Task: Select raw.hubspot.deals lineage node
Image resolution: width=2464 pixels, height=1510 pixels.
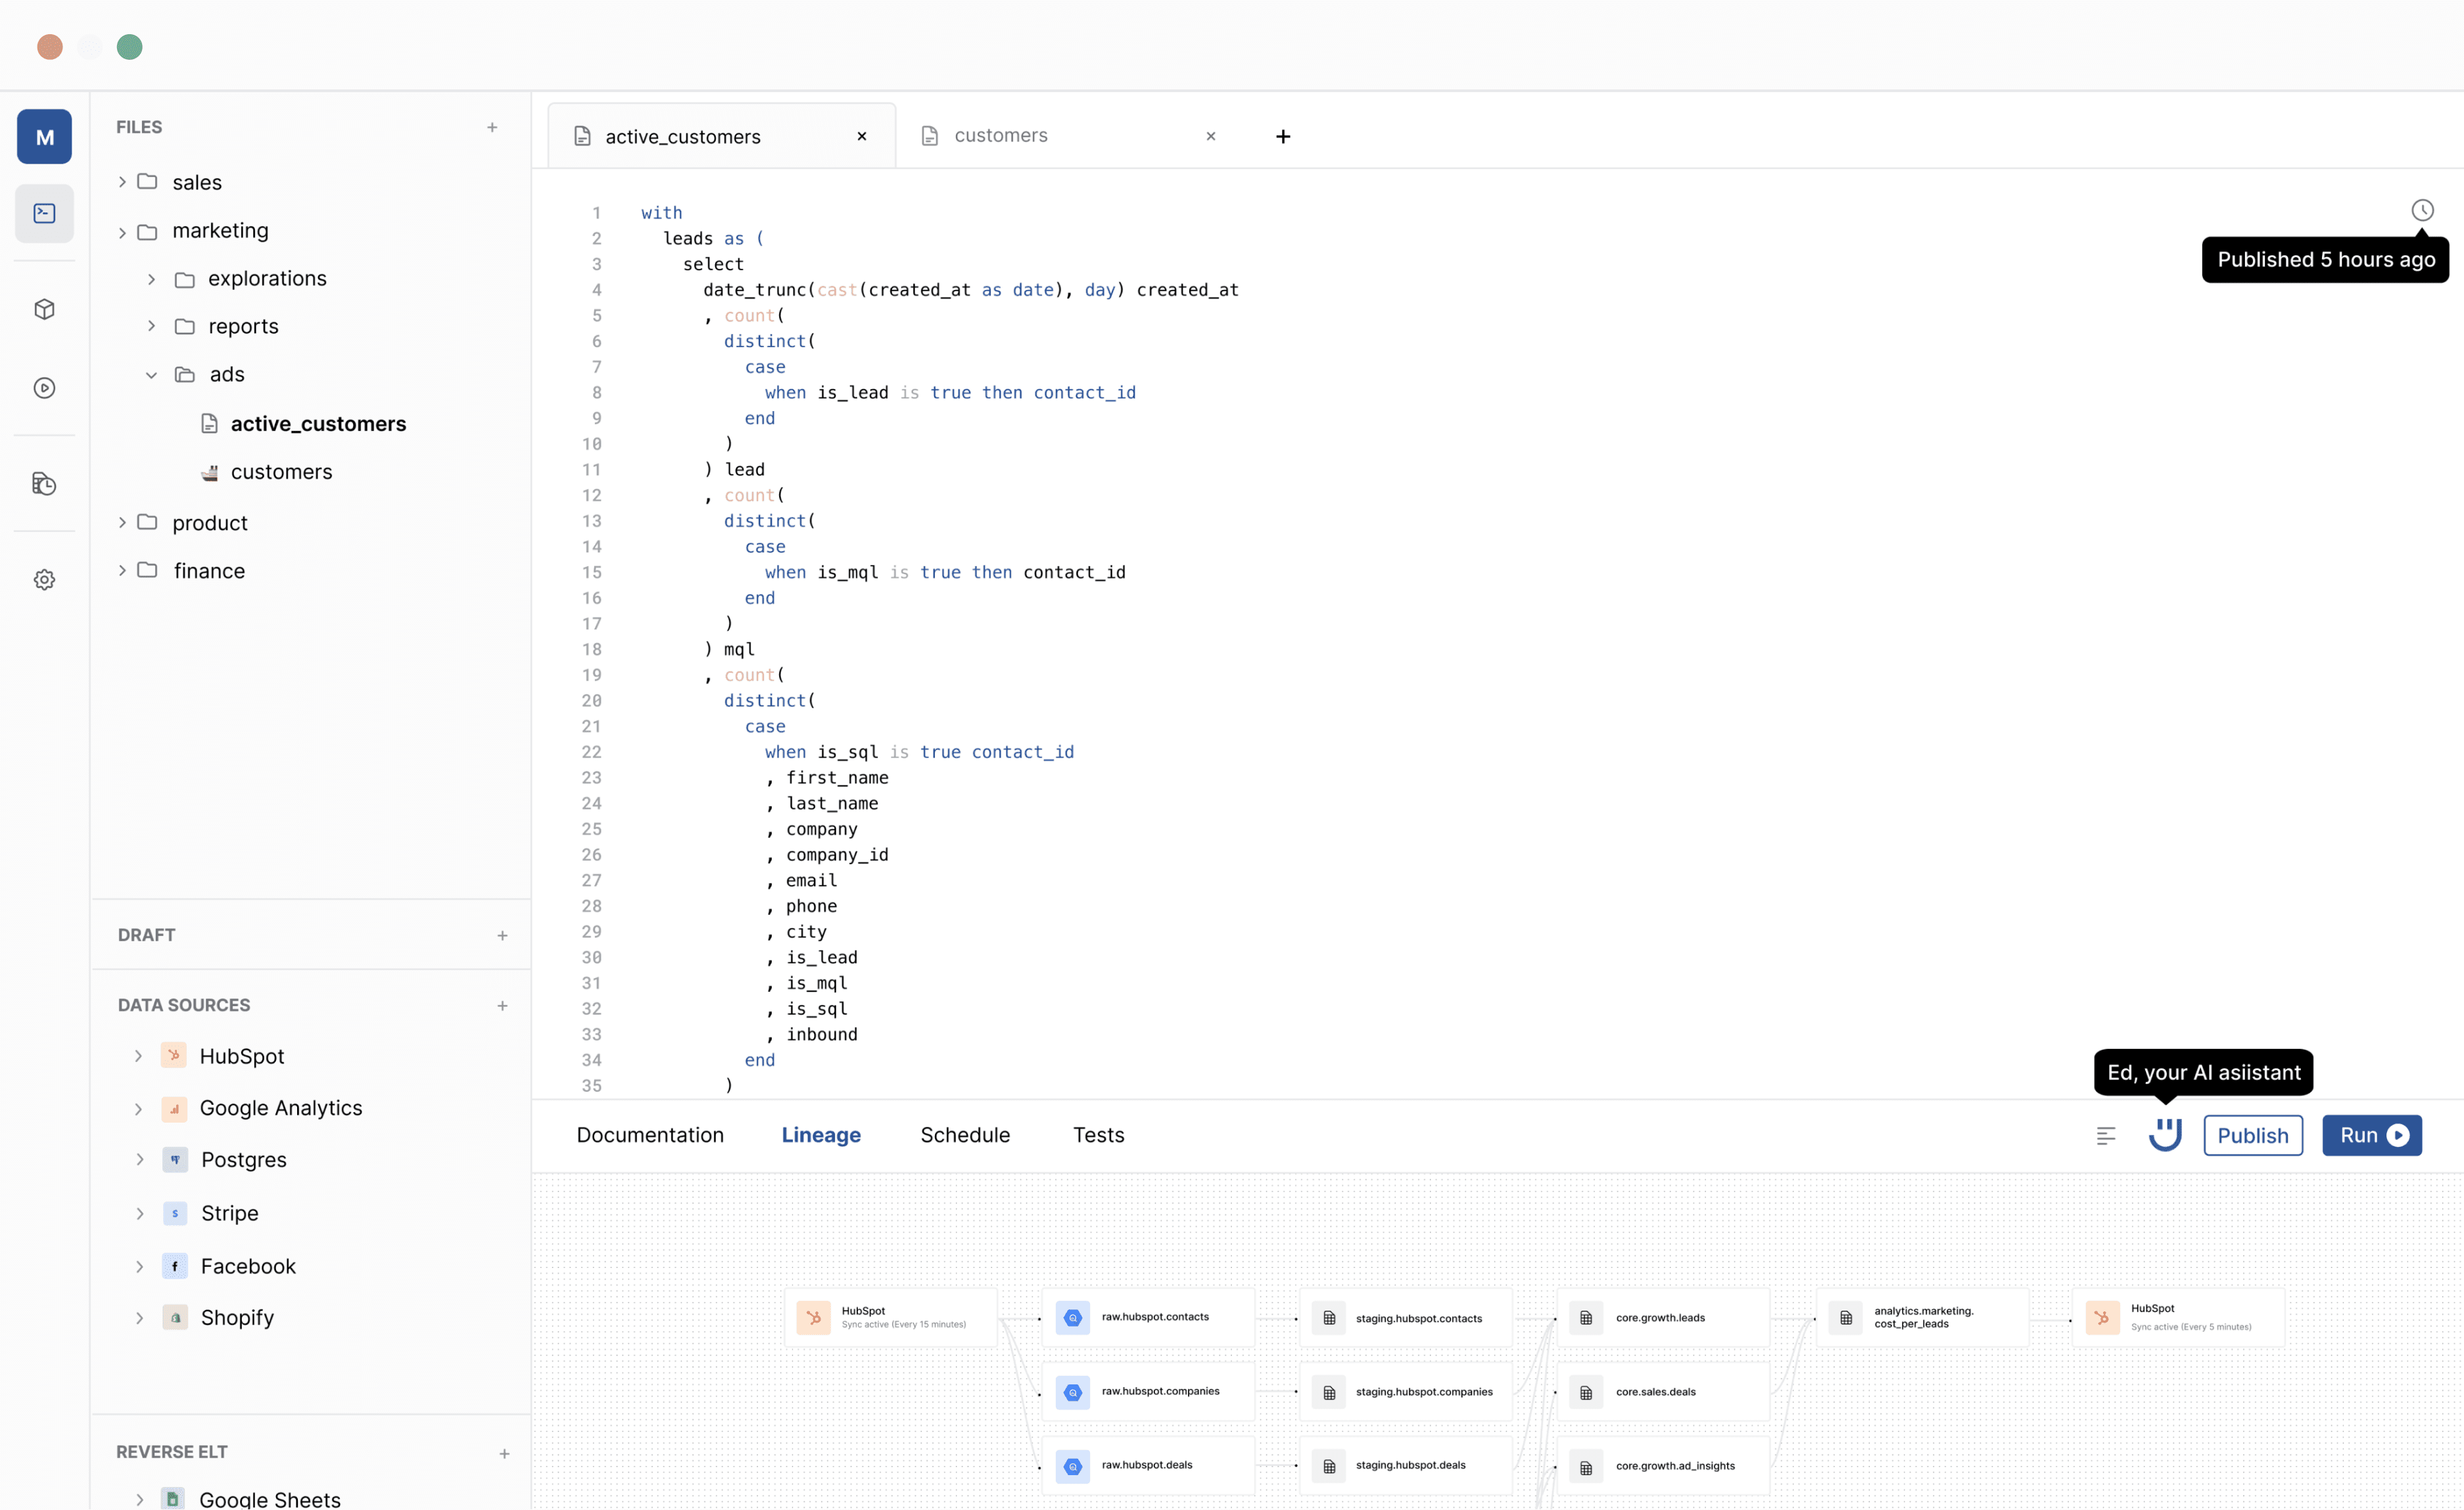Action: [1147, 1465]
